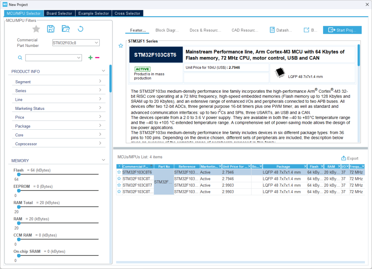Open the Datasheet button
372x269 pixels.
pos(281,30)
